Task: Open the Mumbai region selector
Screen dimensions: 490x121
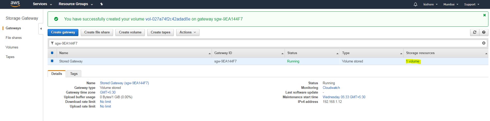Action: [451, 4]
